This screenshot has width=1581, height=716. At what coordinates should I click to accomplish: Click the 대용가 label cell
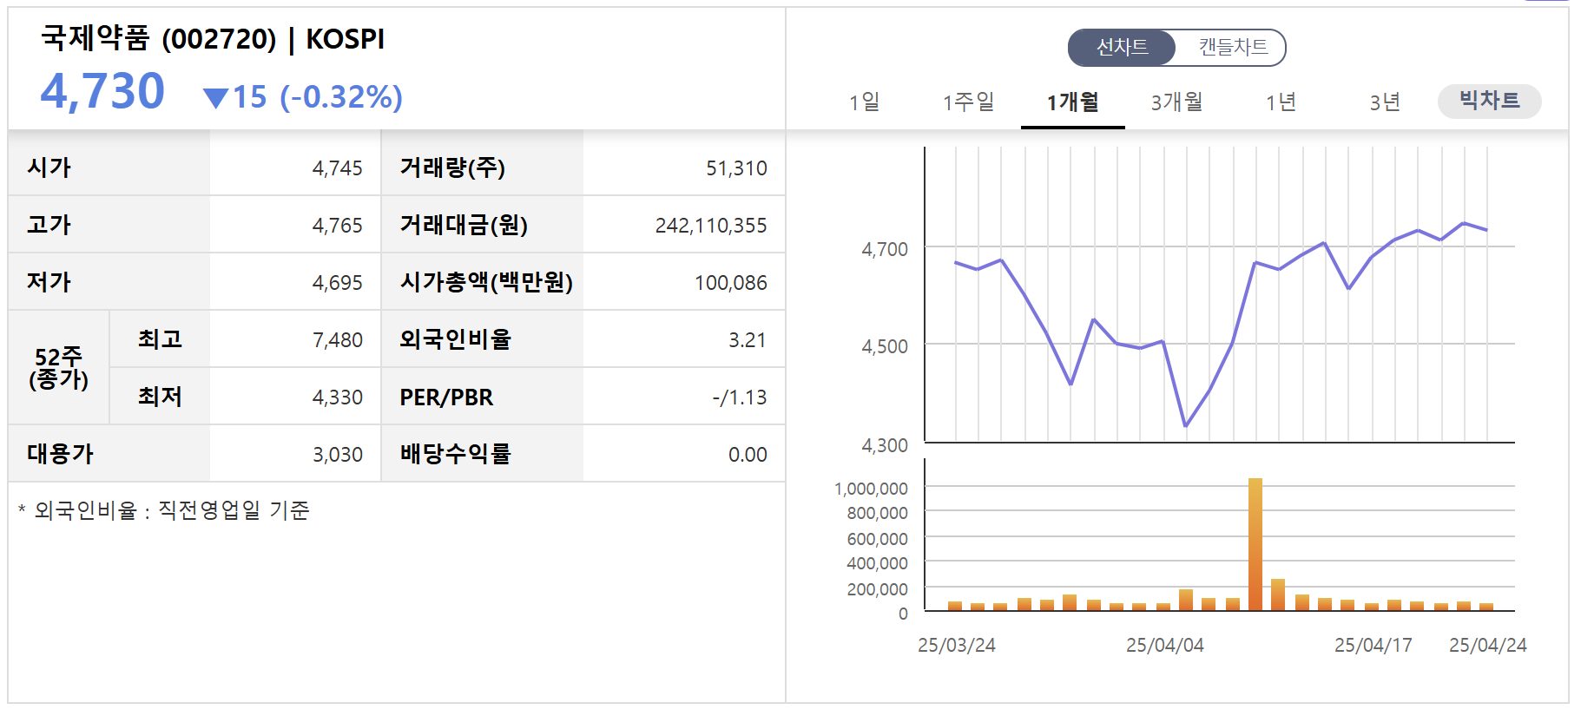click(x=109, y=453)
